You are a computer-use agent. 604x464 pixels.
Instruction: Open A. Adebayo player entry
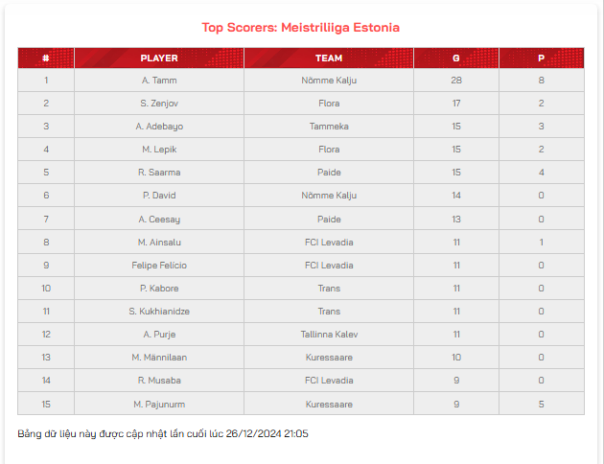(159, 127)
